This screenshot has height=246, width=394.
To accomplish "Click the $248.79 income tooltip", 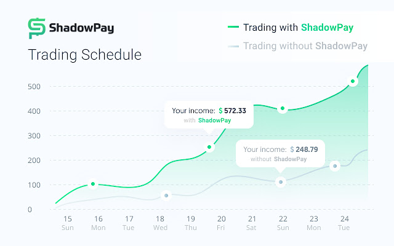I will pos(281,154).
